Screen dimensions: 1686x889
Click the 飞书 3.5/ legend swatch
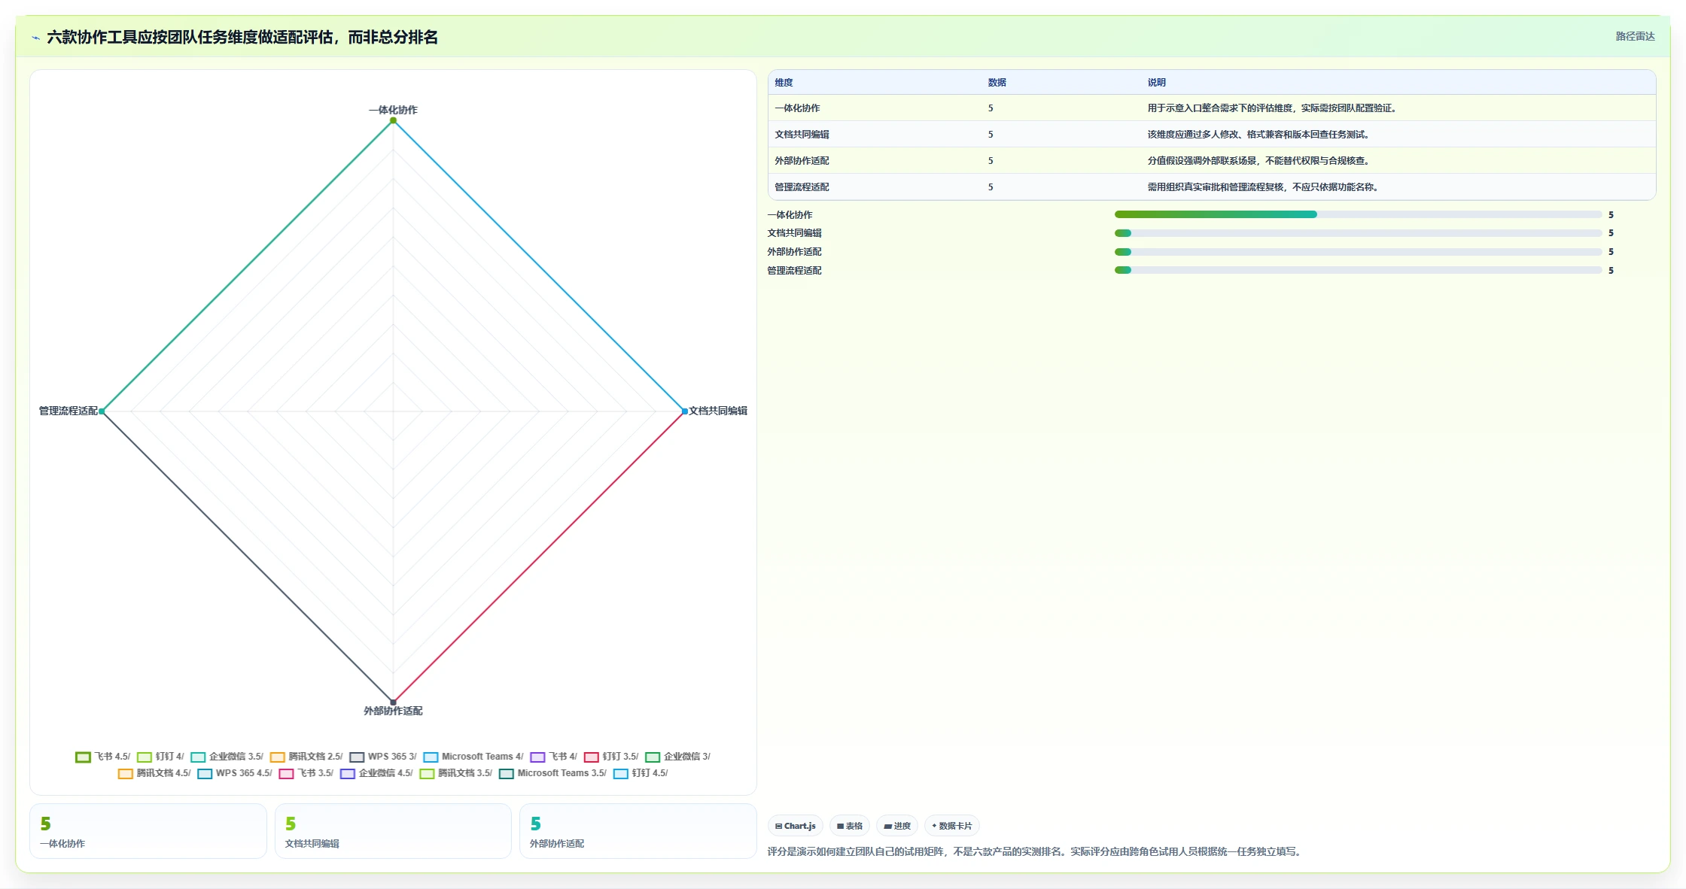pos(286,773)
